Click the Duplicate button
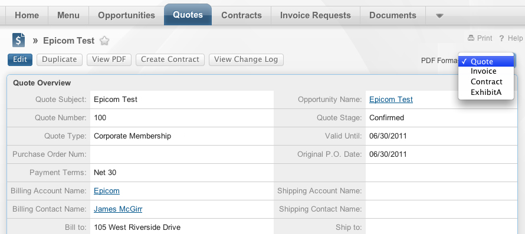 tap(59, 60)
